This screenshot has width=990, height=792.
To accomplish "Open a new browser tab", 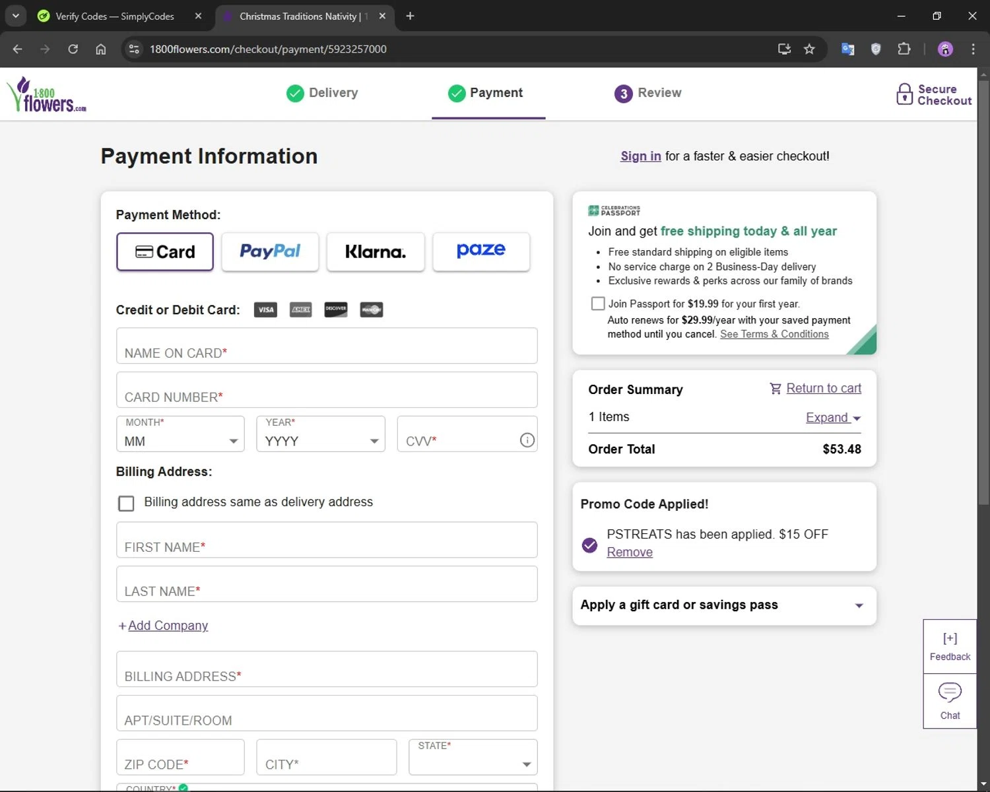I will click(x=410, y=16).
